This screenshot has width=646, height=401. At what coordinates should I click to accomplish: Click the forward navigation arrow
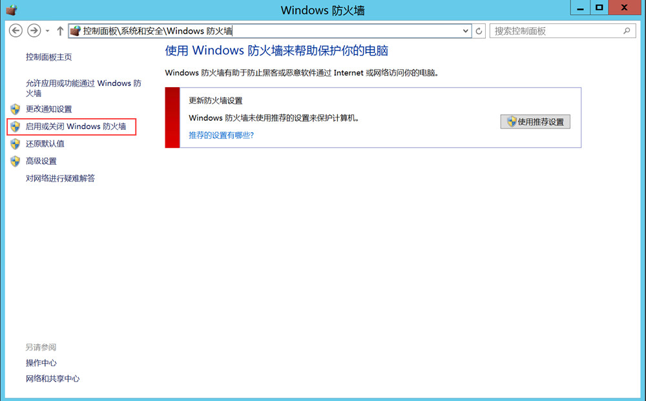pos(34,31)
